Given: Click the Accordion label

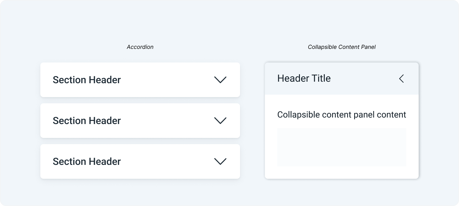Looking at the screenshot, I should tap(140, 47).
